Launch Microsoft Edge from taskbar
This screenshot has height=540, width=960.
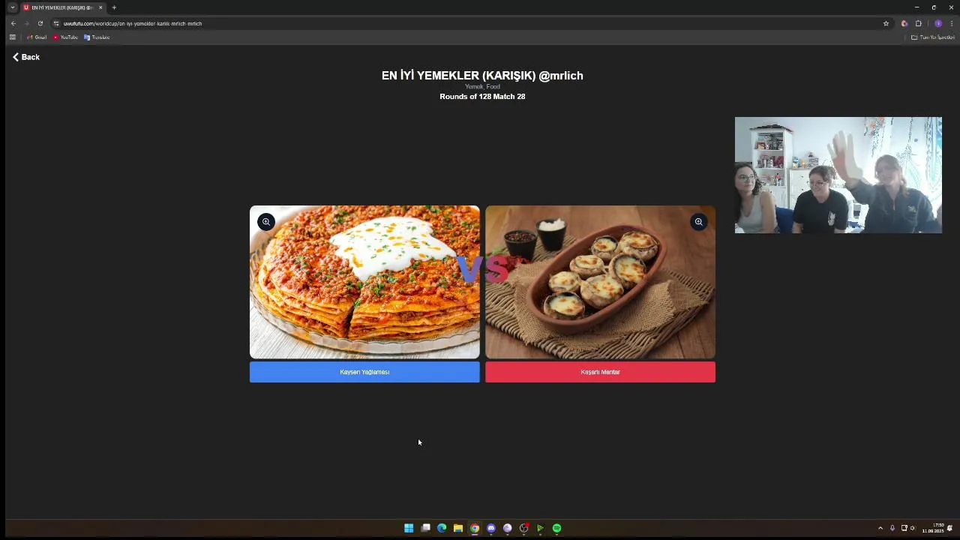pyautogui.click(x=442, y=528)
